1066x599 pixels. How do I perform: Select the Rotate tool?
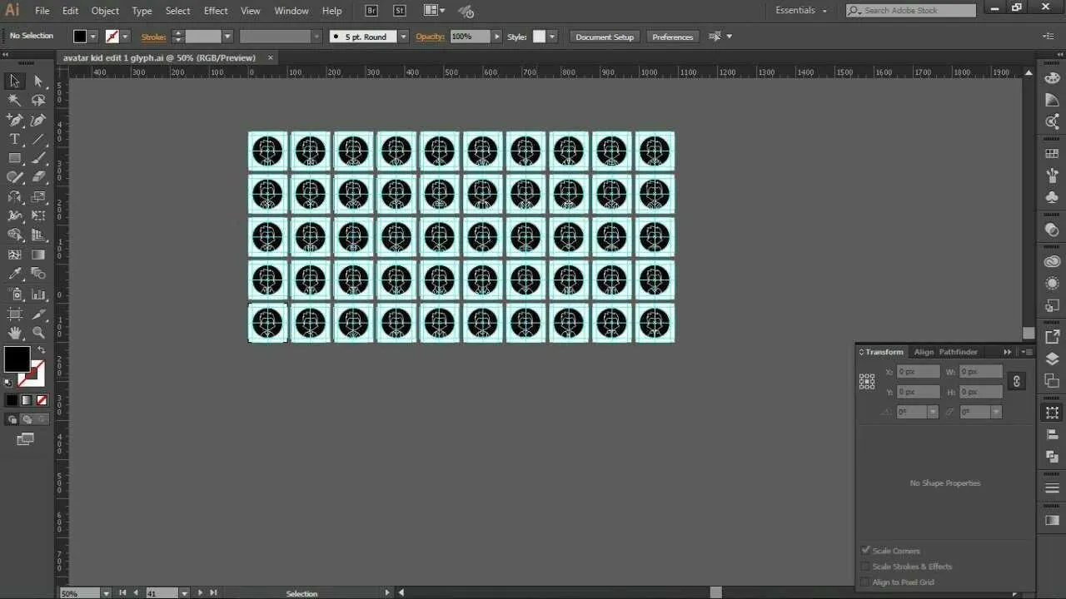pos(14,197)
